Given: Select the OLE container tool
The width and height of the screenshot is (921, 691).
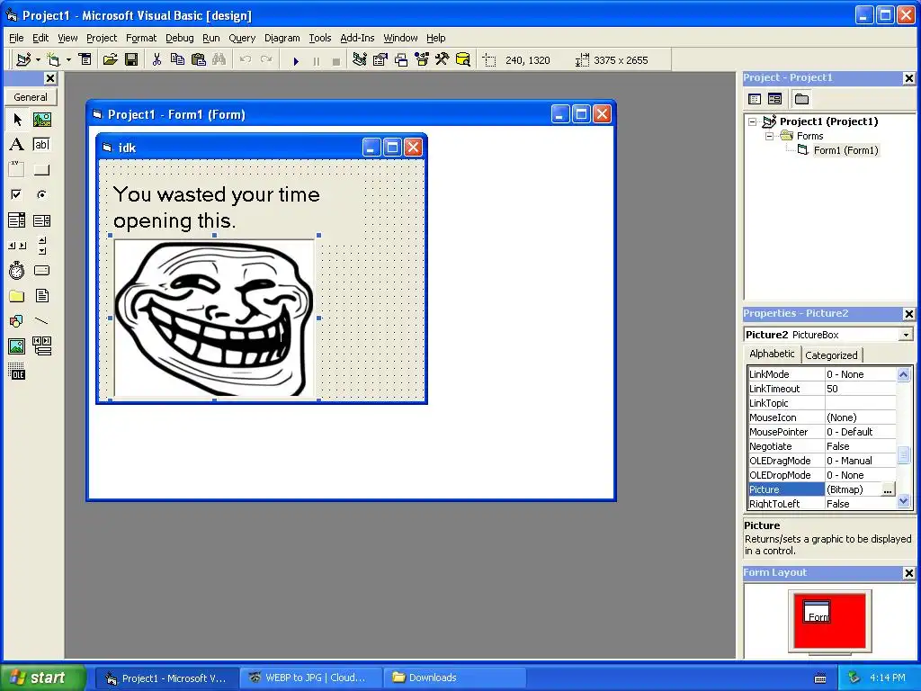Looking at the screenshot, I should coord(17,372).
